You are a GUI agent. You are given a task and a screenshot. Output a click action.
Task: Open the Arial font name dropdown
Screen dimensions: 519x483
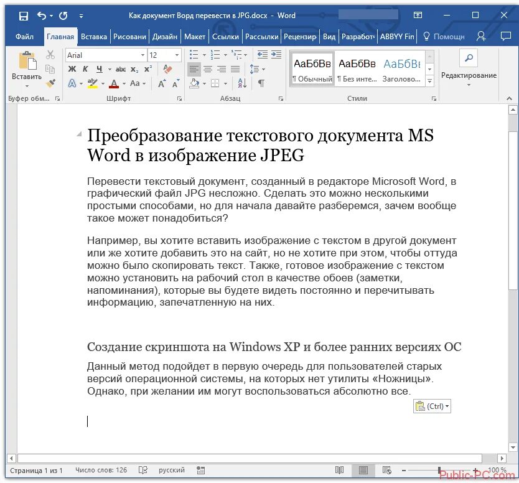(x=143, y=55)
